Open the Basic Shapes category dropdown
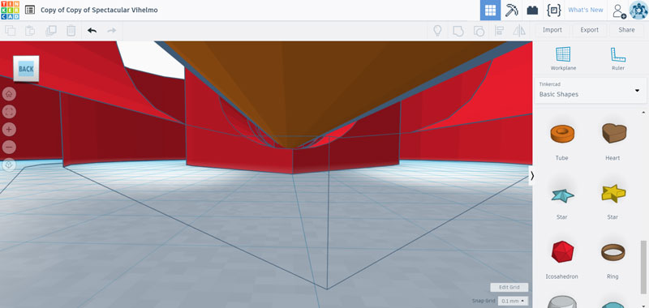Image resolution: width=649 pixels, height=308 pixels. (591, 90)
